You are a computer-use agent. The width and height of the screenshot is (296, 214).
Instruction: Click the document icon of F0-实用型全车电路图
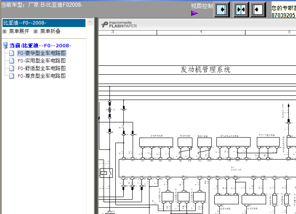click(x=12, y=61)
